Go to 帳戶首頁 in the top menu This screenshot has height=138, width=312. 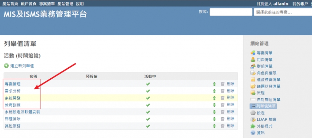(28, 3)
